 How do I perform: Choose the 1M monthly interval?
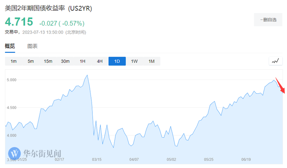click(152, 61)
